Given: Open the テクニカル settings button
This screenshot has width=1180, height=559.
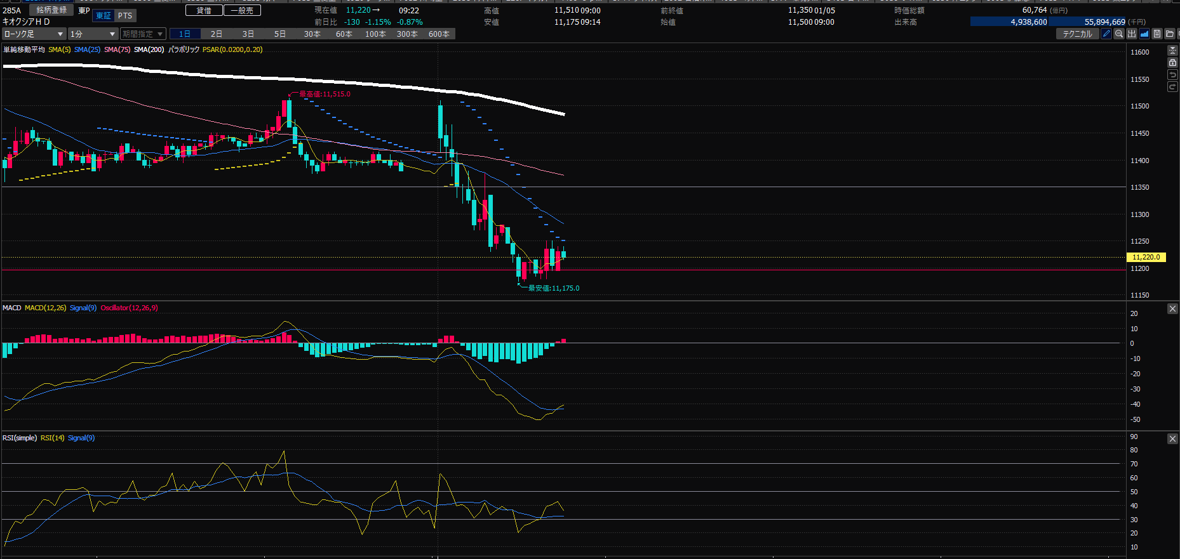Looking at the screenshot, I should (x=1078, y=34).
